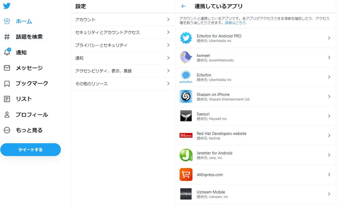Screen dimensions: 338x206
Task: Click the Saezuri app name
Action: (203, 114)
